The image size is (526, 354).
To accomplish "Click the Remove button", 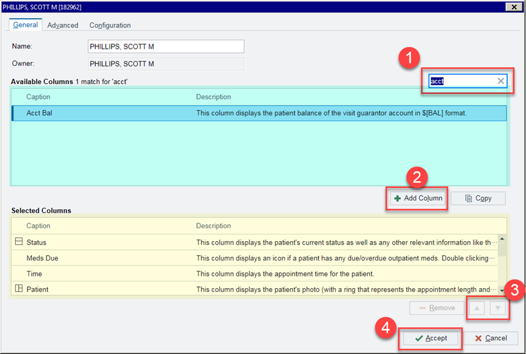I will 437,308.
